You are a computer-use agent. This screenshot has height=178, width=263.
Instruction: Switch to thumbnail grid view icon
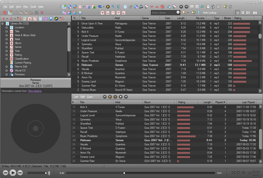(243, 12)
